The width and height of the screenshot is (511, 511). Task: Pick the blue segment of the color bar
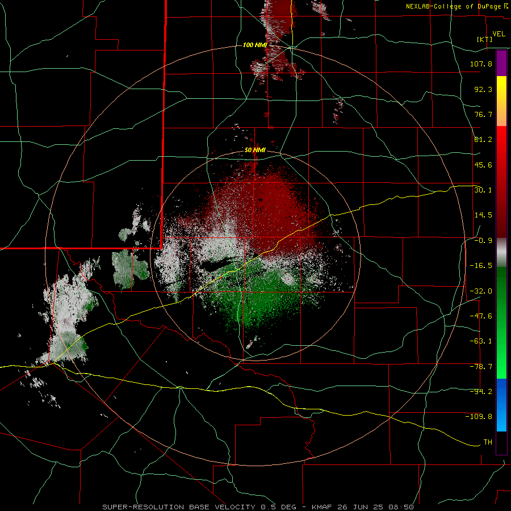click(501, 405)
